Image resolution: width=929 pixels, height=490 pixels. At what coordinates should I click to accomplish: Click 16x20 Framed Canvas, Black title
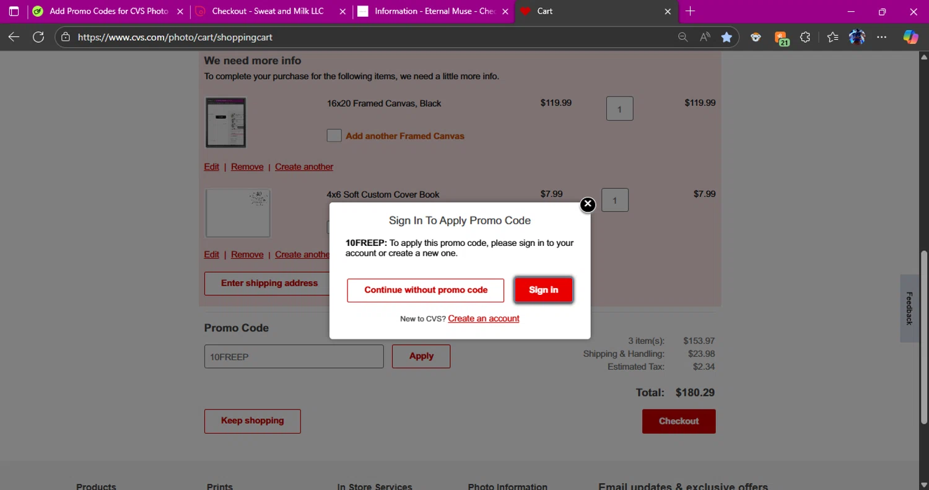384,103
